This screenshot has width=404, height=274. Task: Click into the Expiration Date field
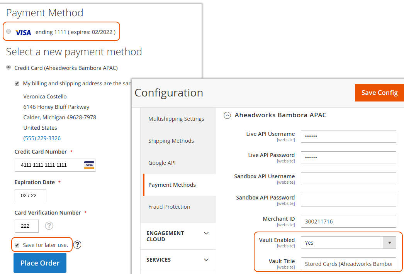[31, 196]
